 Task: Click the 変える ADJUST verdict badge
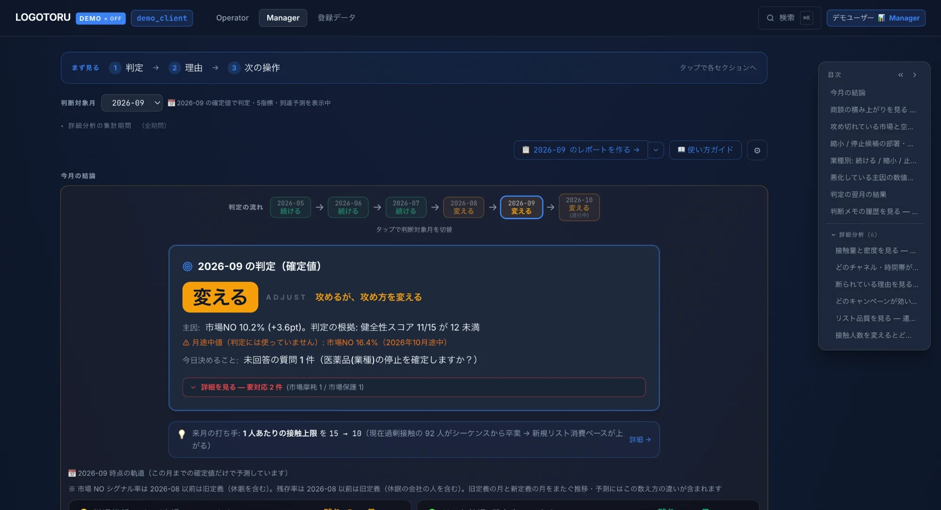[x=220, y=297]
